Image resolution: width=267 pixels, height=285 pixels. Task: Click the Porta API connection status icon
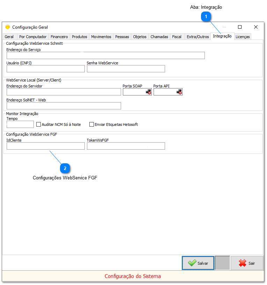(179, 92)
